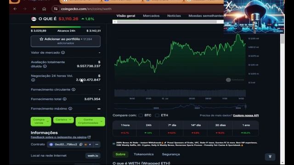Expand the Carteira dropdown
The height and width of the screenshot is (165, 294).
tap(63, 120)
